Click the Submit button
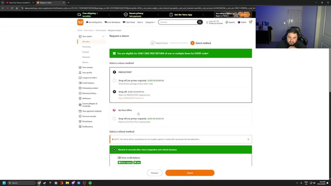 tap(190, 173)
